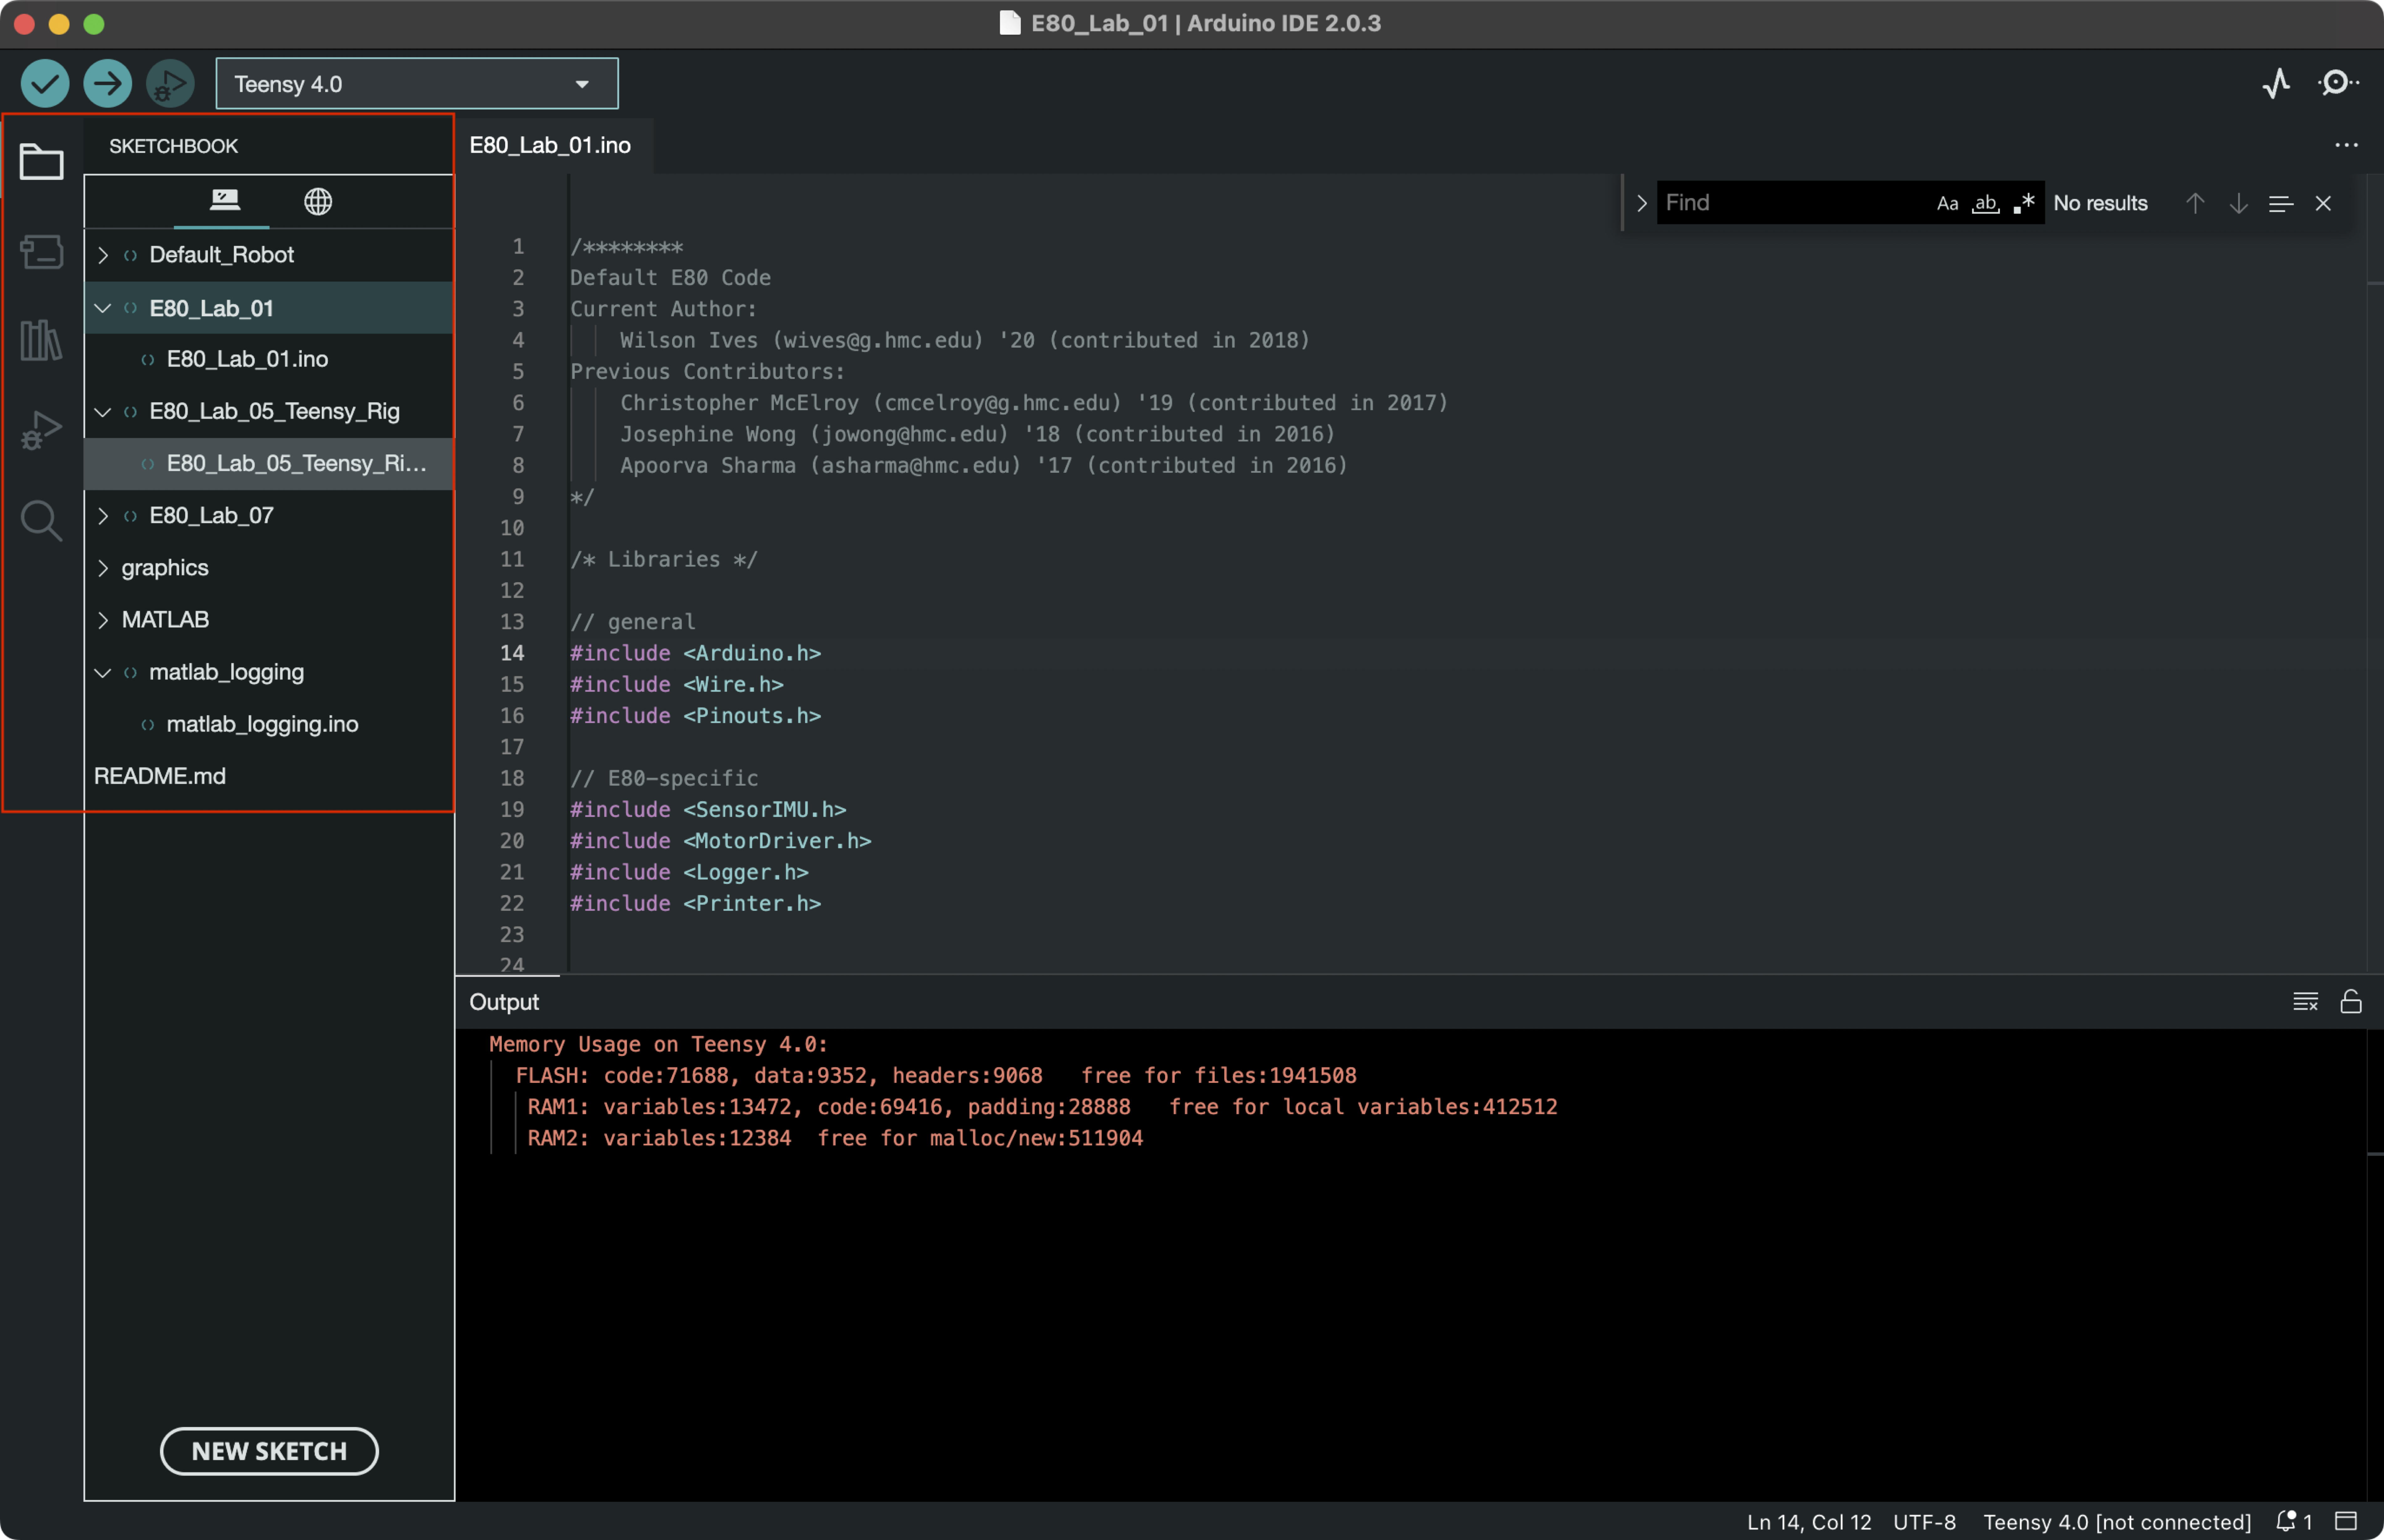Open Library Manager sidebar icon
The image size is (2384, 1540).
coord(41,340)
